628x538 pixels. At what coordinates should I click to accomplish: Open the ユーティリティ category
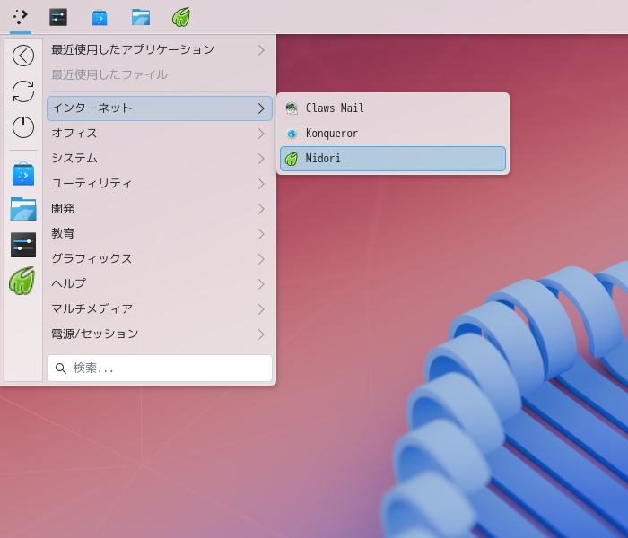coord(160,184)
